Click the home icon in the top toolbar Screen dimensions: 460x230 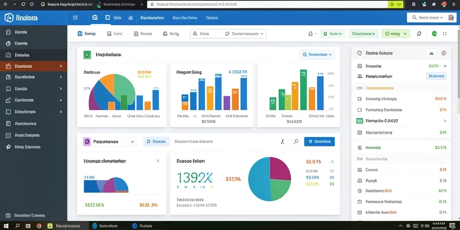tap(311, 34)
